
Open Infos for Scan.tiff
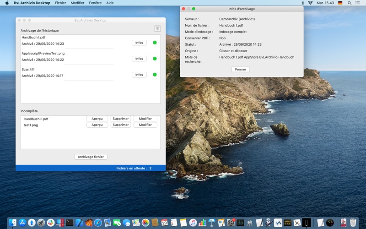click(x=139, y=75)
